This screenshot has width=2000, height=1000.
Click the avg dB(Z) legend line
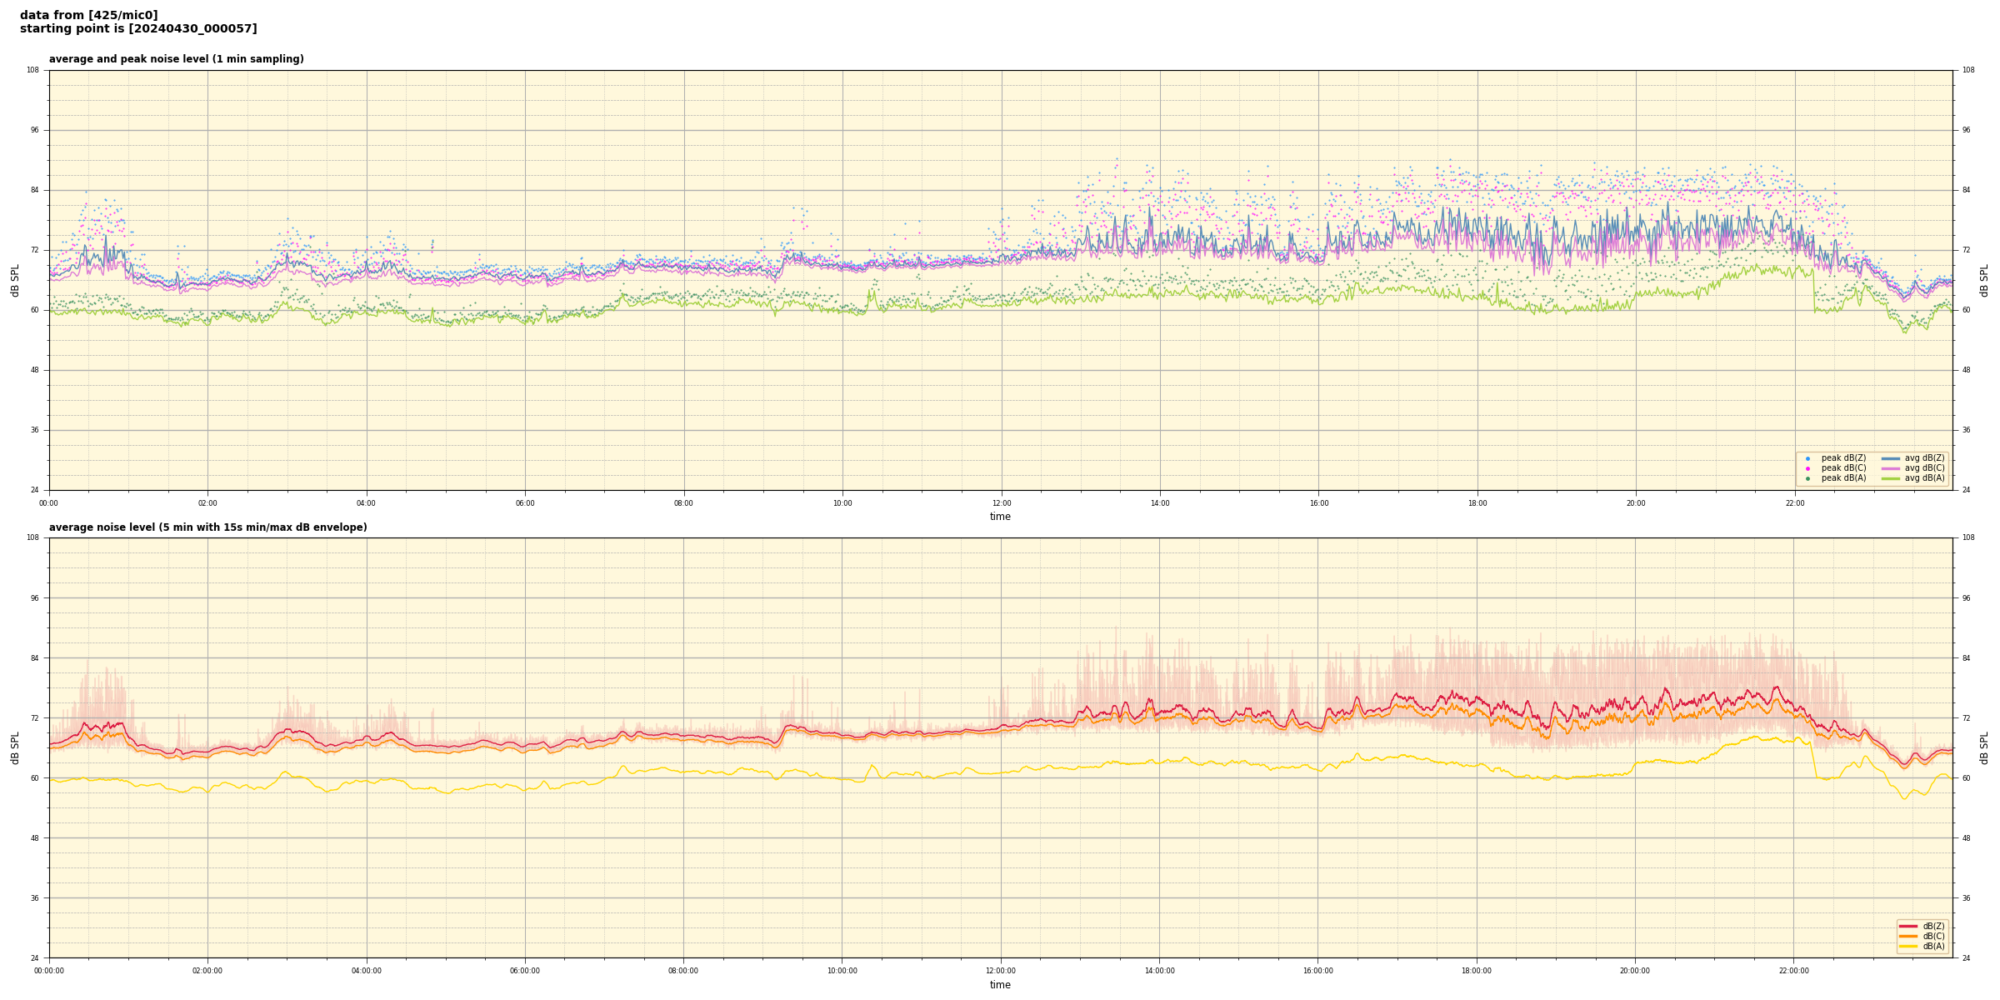1891,458
